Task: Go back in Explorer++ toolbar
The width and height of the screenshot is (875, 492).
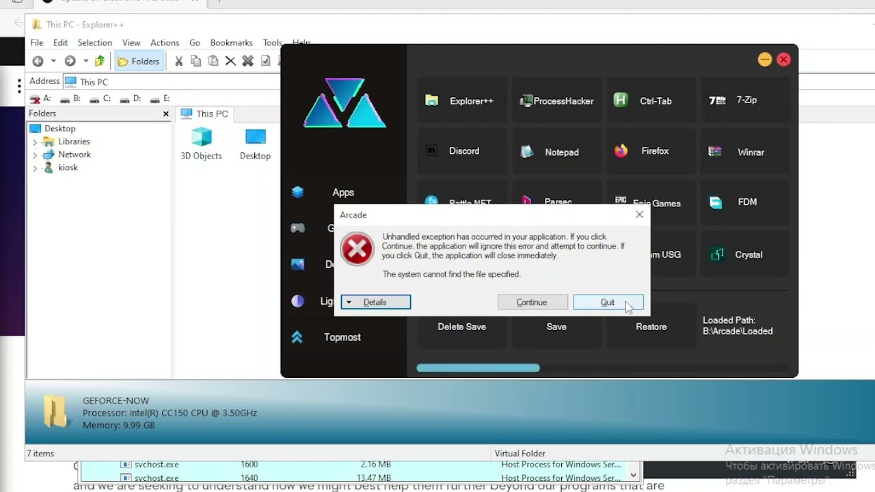Action: click(38, 61)
